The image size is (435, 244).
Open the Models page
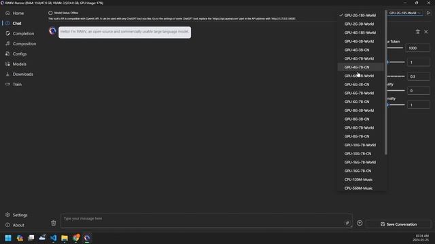20,64
